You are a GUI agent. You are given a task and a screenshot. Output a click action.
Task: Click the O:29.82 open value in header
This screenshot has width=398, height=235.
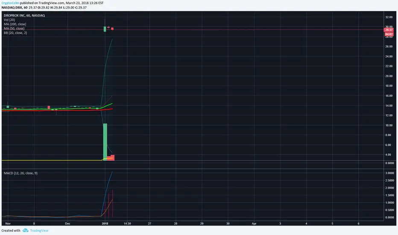click(x=44, y=8)
